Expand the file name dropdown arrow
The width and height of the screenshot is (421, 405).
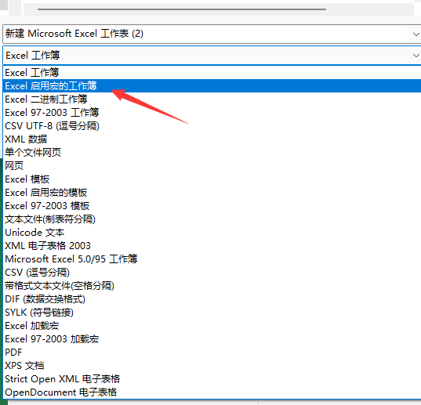[x=416, y=34]
